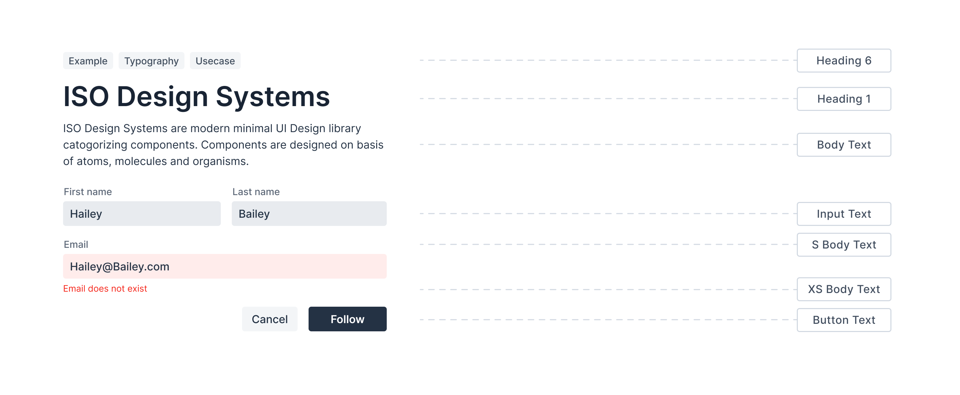The width and height of the screenshot is (960, 395).
Task: Click the ISO Design Systems heading
Action: coord(196,97)
